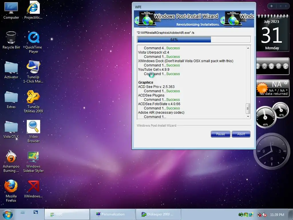Click the key lock icon on gadget
This screenshot has width=293, height=220.
click(x=286, y=66)
